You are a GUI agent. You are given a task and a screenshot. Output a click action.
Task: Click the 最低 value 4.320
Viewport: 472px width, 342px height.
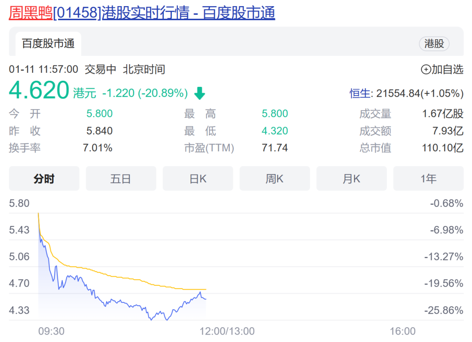coord(275,131)
